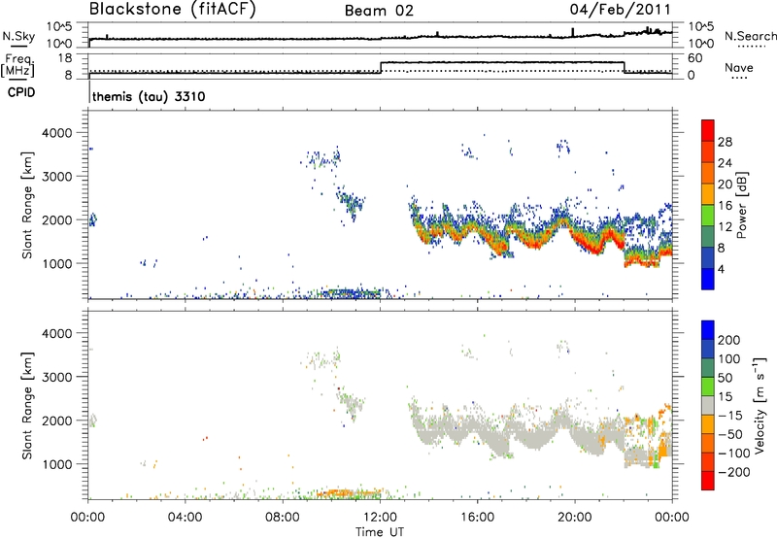
Task: Click the 'Blackstone (fitACF)' title text
Action: point(172,9)
